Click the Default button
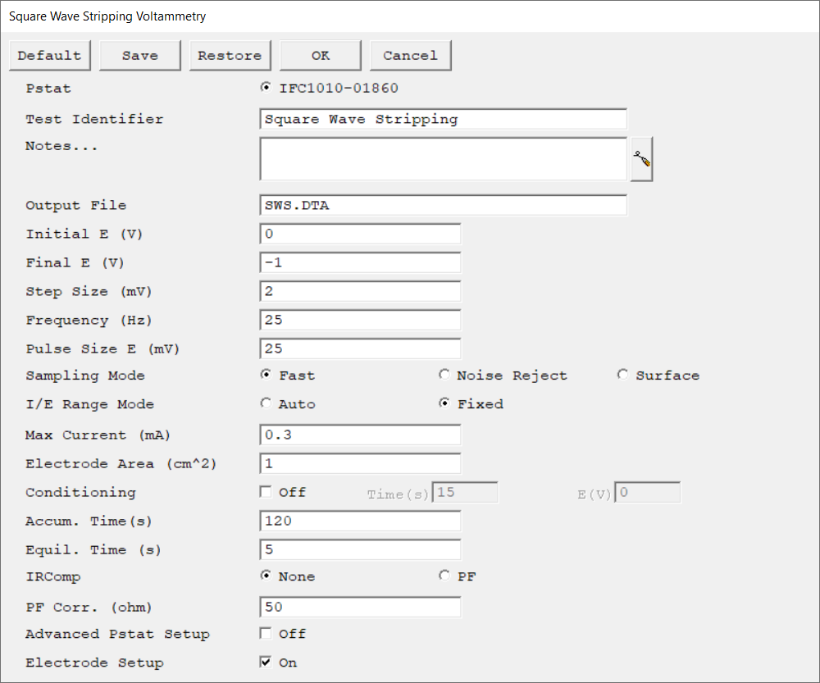 pos(50,56)
